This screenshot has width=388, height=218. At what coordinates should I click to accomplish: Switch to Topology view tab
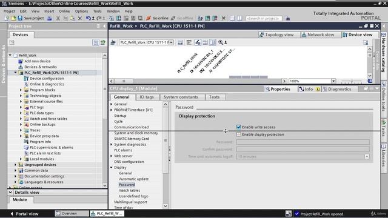(x=279, y=35)
